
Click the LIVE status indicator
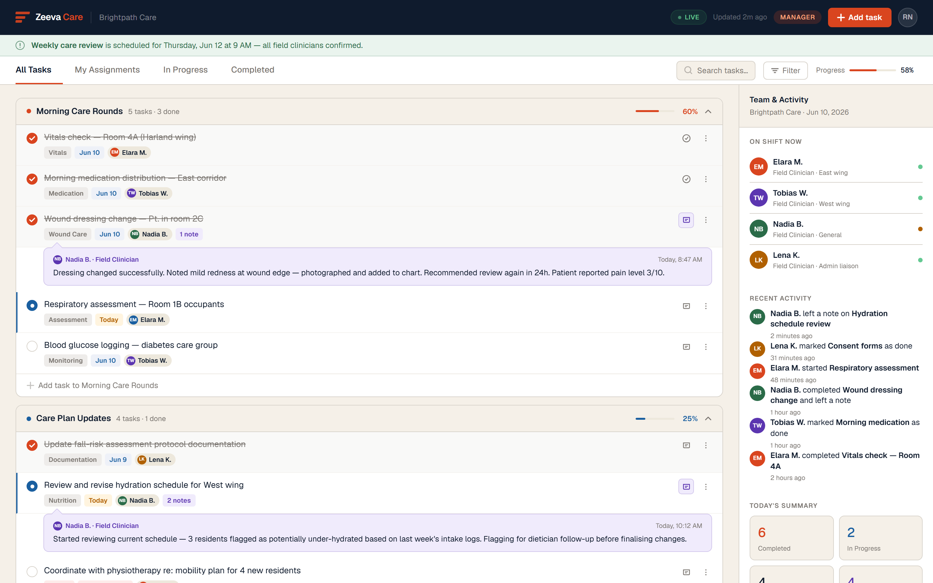688,17
